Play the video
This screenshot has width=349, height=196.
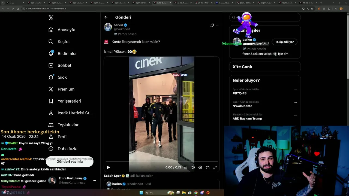pos(108,167)
